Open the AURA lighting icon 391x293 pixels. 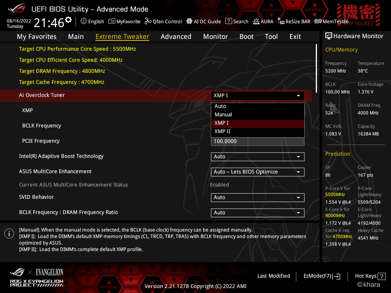point(256,21)
